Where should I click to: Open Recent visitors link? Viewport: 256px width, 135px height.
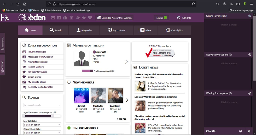(36, 67)
